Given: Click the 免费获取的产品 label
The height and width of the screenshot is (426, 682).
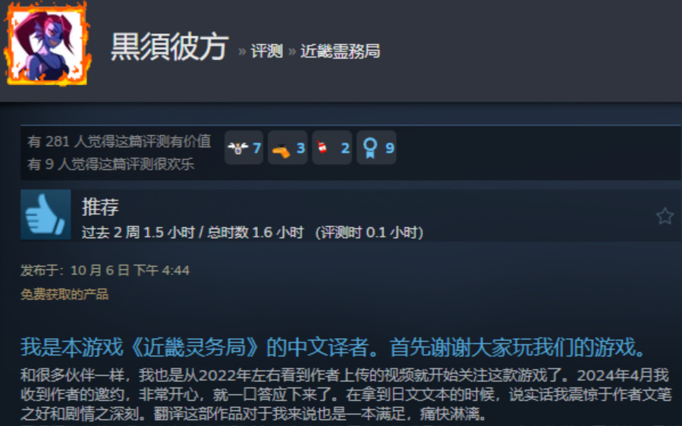Looking at the screenshot, I should [64, 294].
